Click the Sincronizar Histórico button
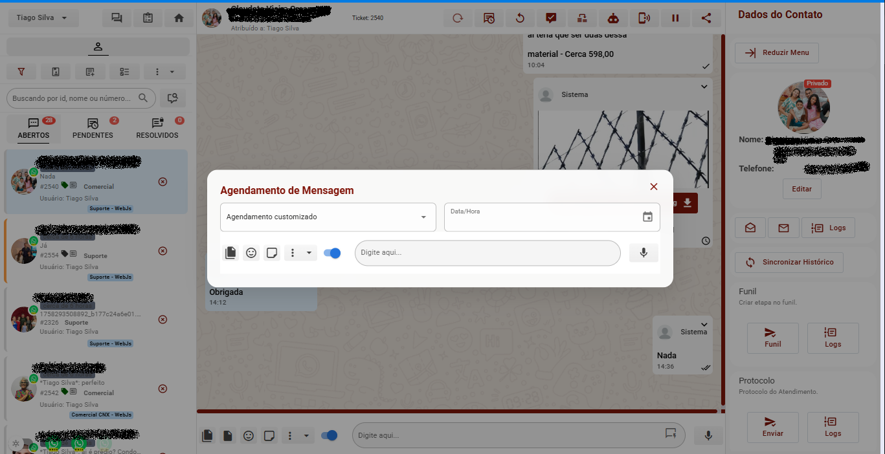The image size is (885, 454). click(x=789, y=262)
